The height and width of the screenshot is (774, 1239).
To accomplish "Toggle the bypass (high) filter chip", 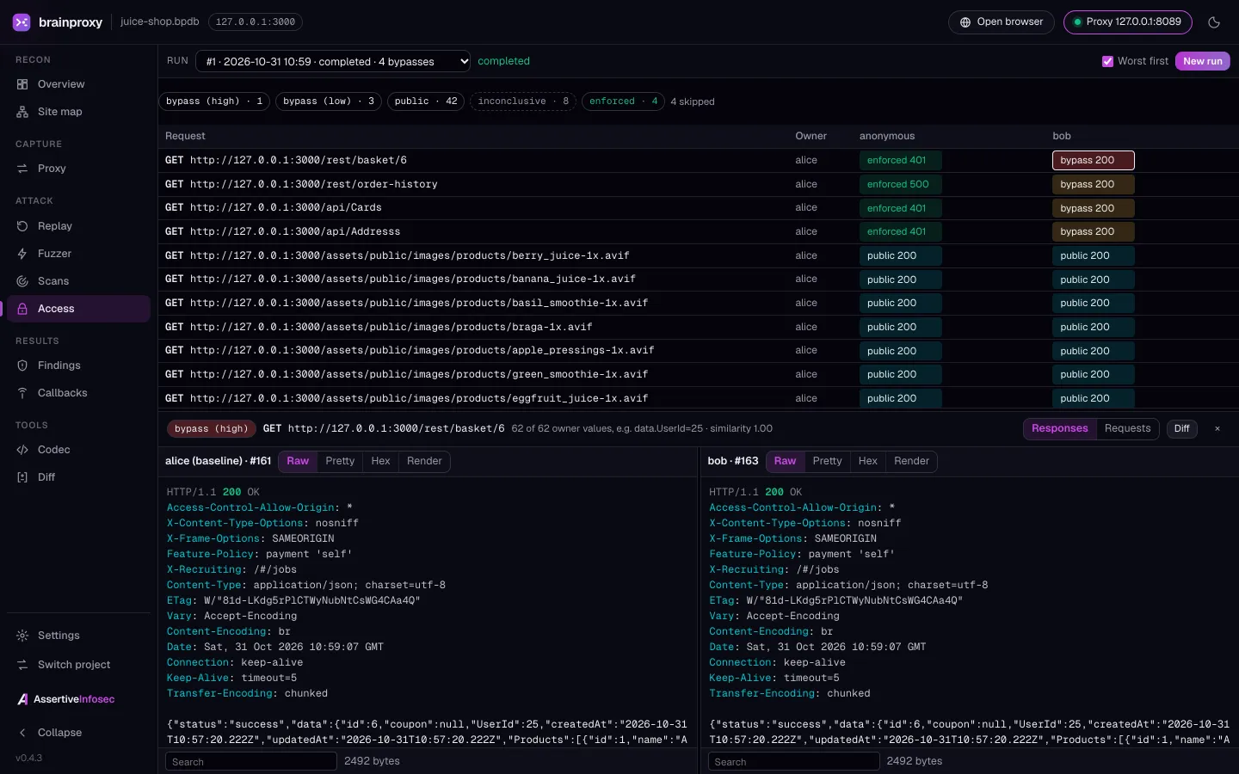I will pyautogui.click(x=214, y=101).
